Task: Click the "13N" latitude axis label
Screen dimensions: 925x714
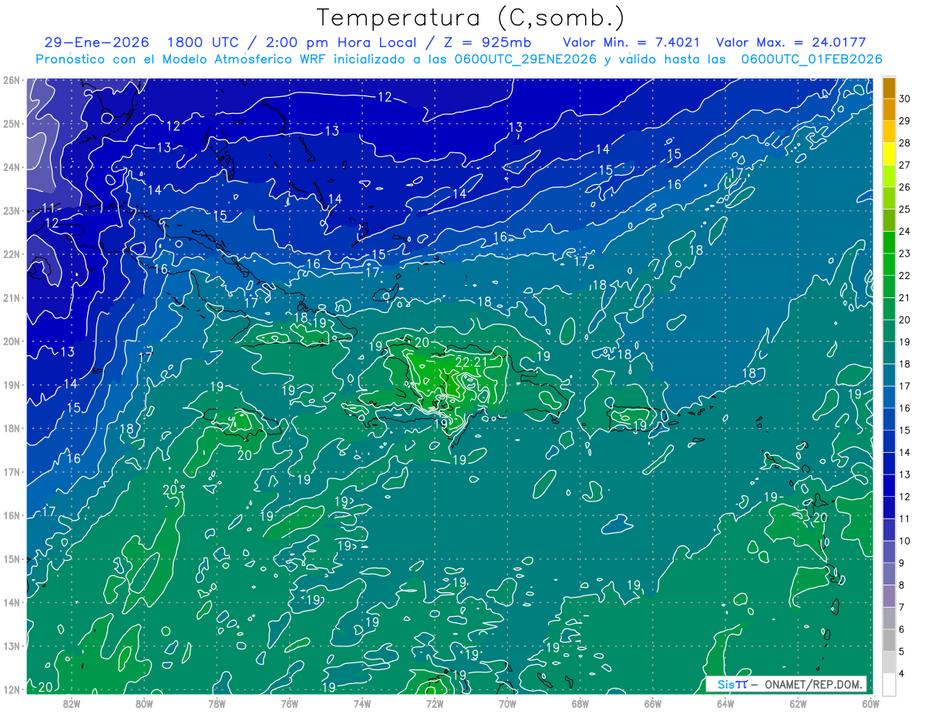Action: (x=12, y=645)
